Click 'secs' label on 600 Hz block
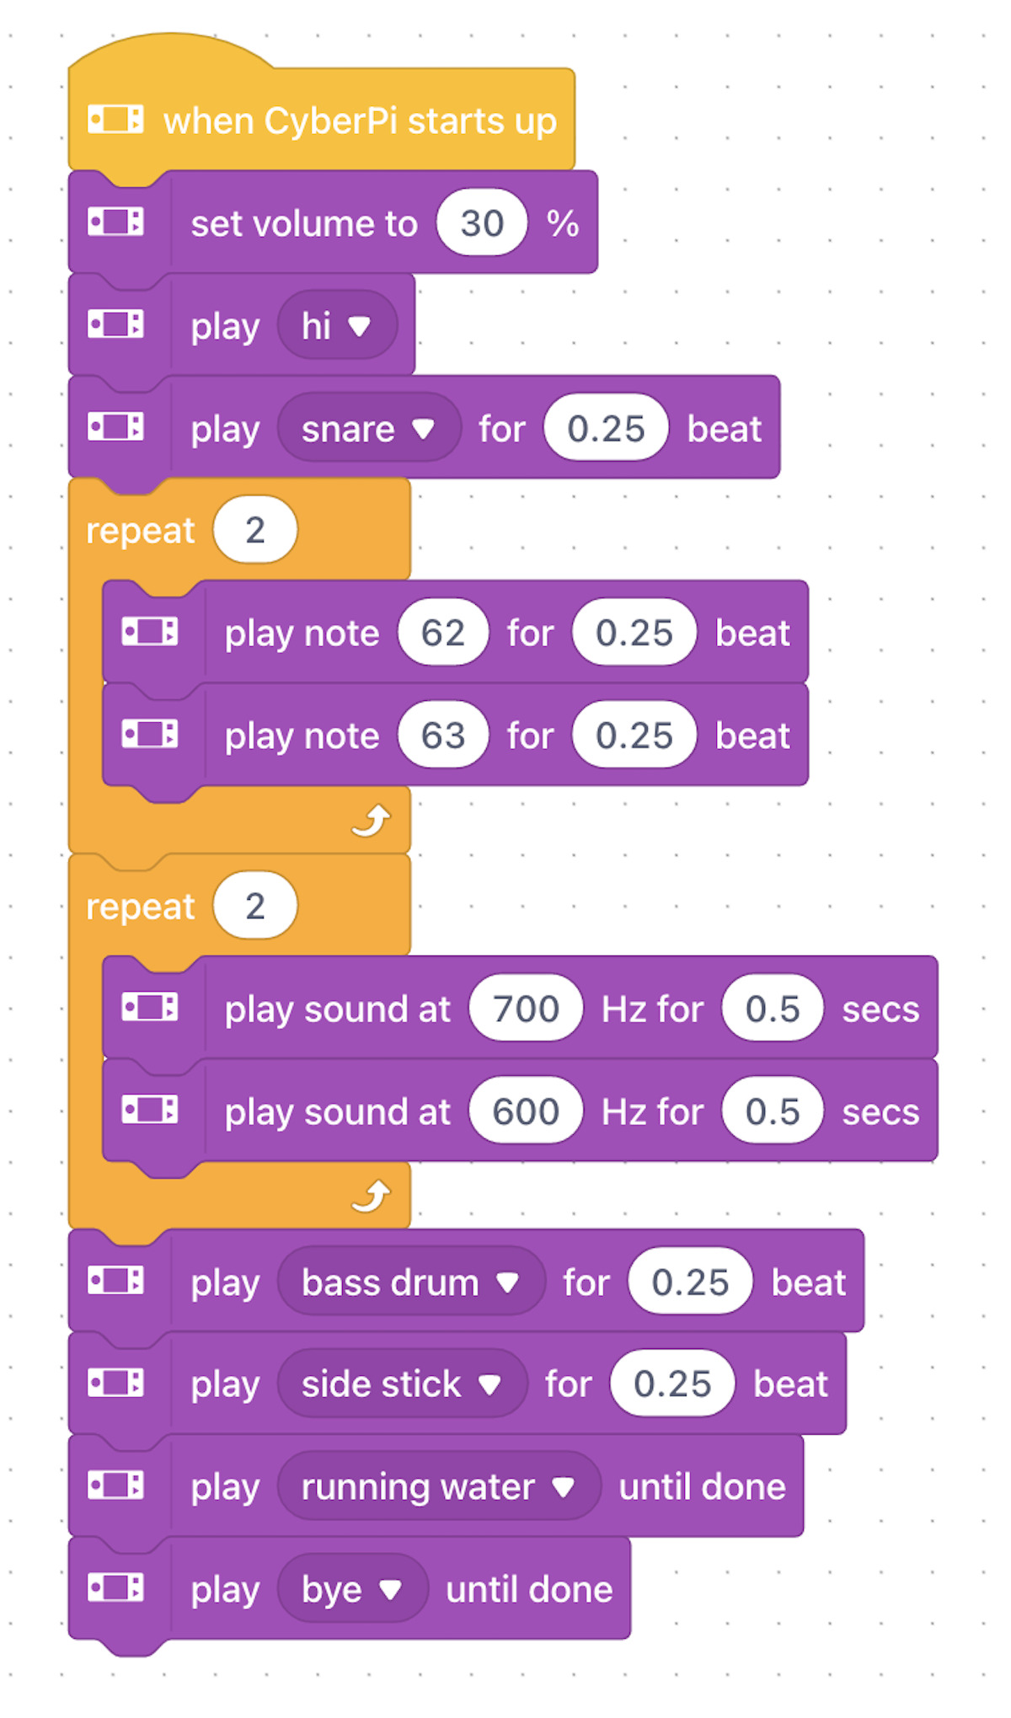The image size is (1011, 1718). [880, 1112]
